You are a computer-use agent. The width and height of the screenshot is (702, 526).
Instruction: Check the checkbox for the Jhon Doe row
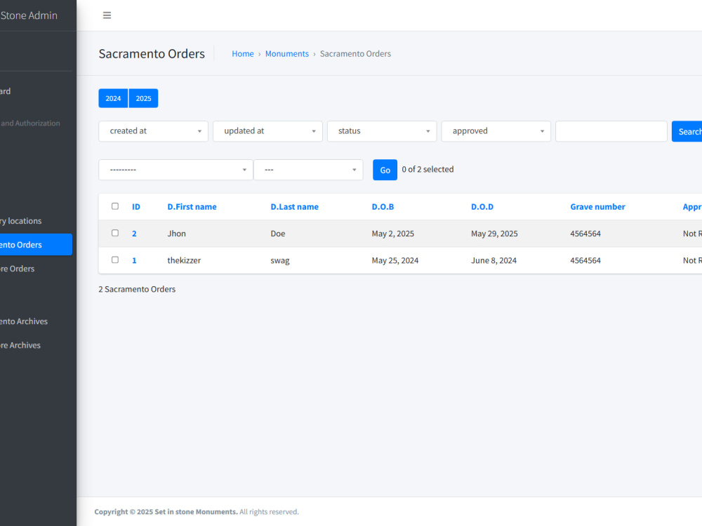point(115,233)
